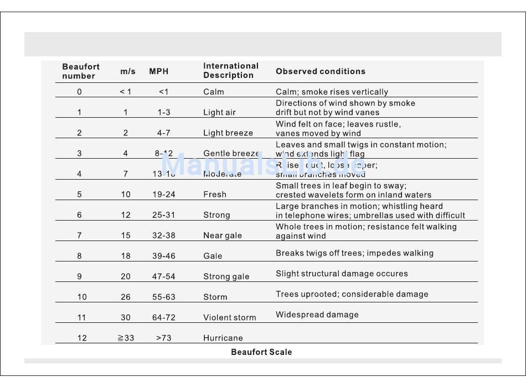Select the Observed conditions header
This screenshot has width=526, height=387.
(x=321, y=71)
